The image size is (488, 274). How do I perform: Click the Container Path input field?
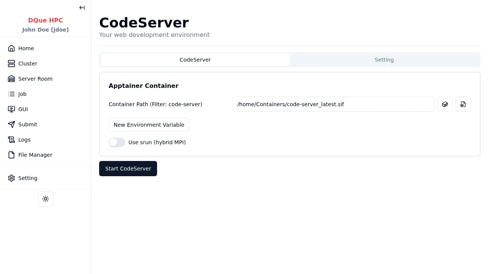[333, 104]
